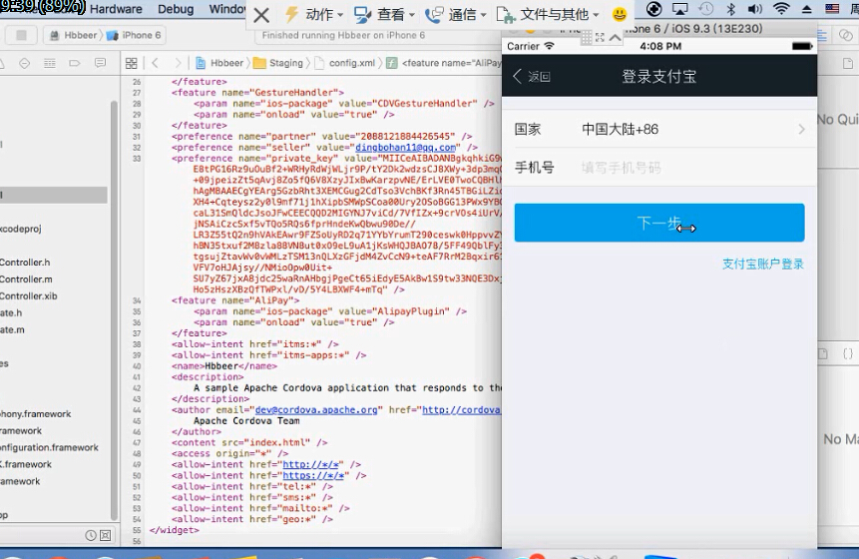
Task: Tap the blue 下一步 next button
Action: pyautogui.click(x=659, y=223)
